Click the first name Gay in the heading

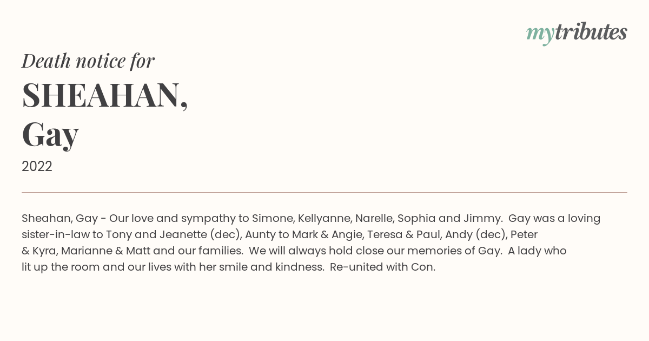50,135
